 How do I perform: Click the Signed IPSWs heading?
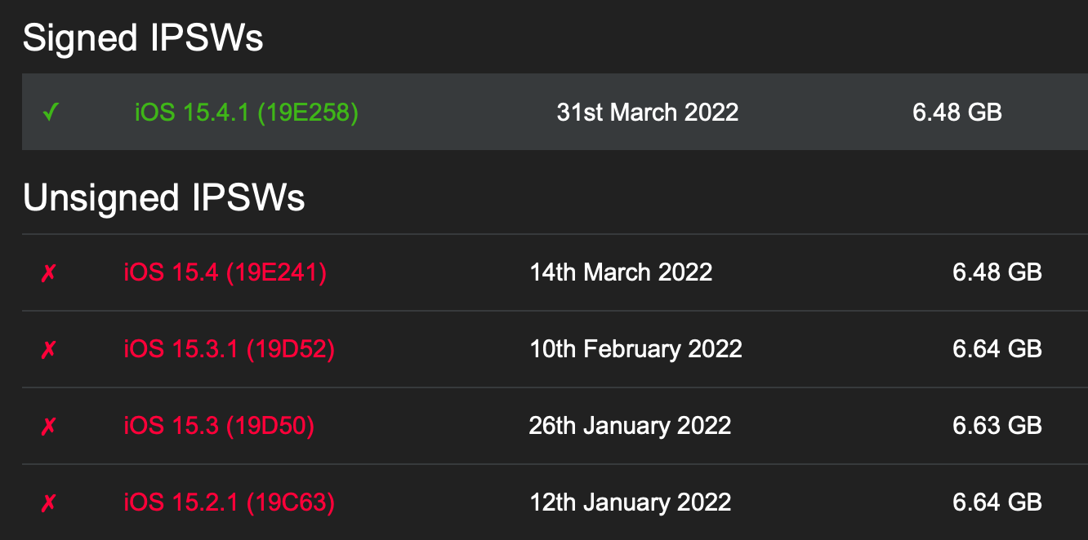(143, 38)
